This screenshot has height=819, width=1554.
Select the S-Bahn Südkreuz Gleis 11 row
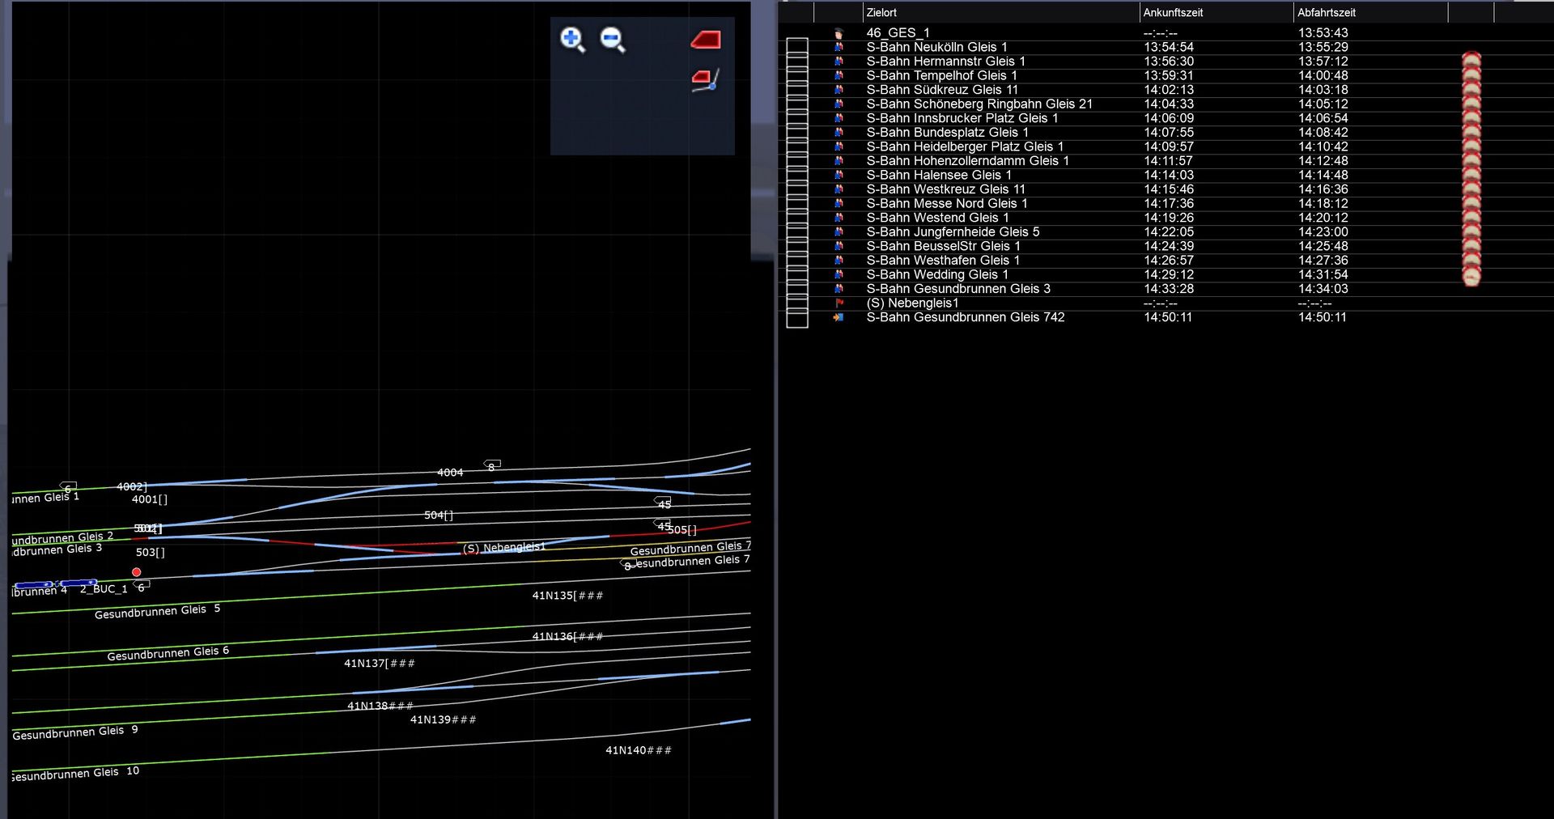(942, 90)
